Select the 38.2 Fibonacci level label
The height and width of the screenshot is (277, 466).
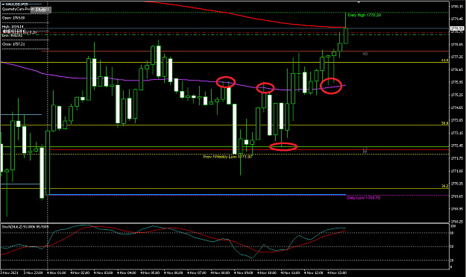444,186
